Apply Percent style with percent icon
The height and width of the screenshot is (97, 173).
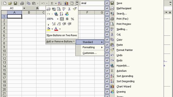point(72,19)
